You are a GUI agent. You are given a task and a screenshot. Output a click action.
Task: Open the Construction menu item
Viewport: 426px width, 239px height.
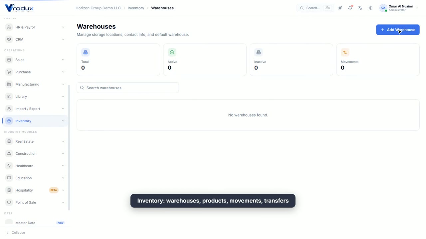pos(35,154)
